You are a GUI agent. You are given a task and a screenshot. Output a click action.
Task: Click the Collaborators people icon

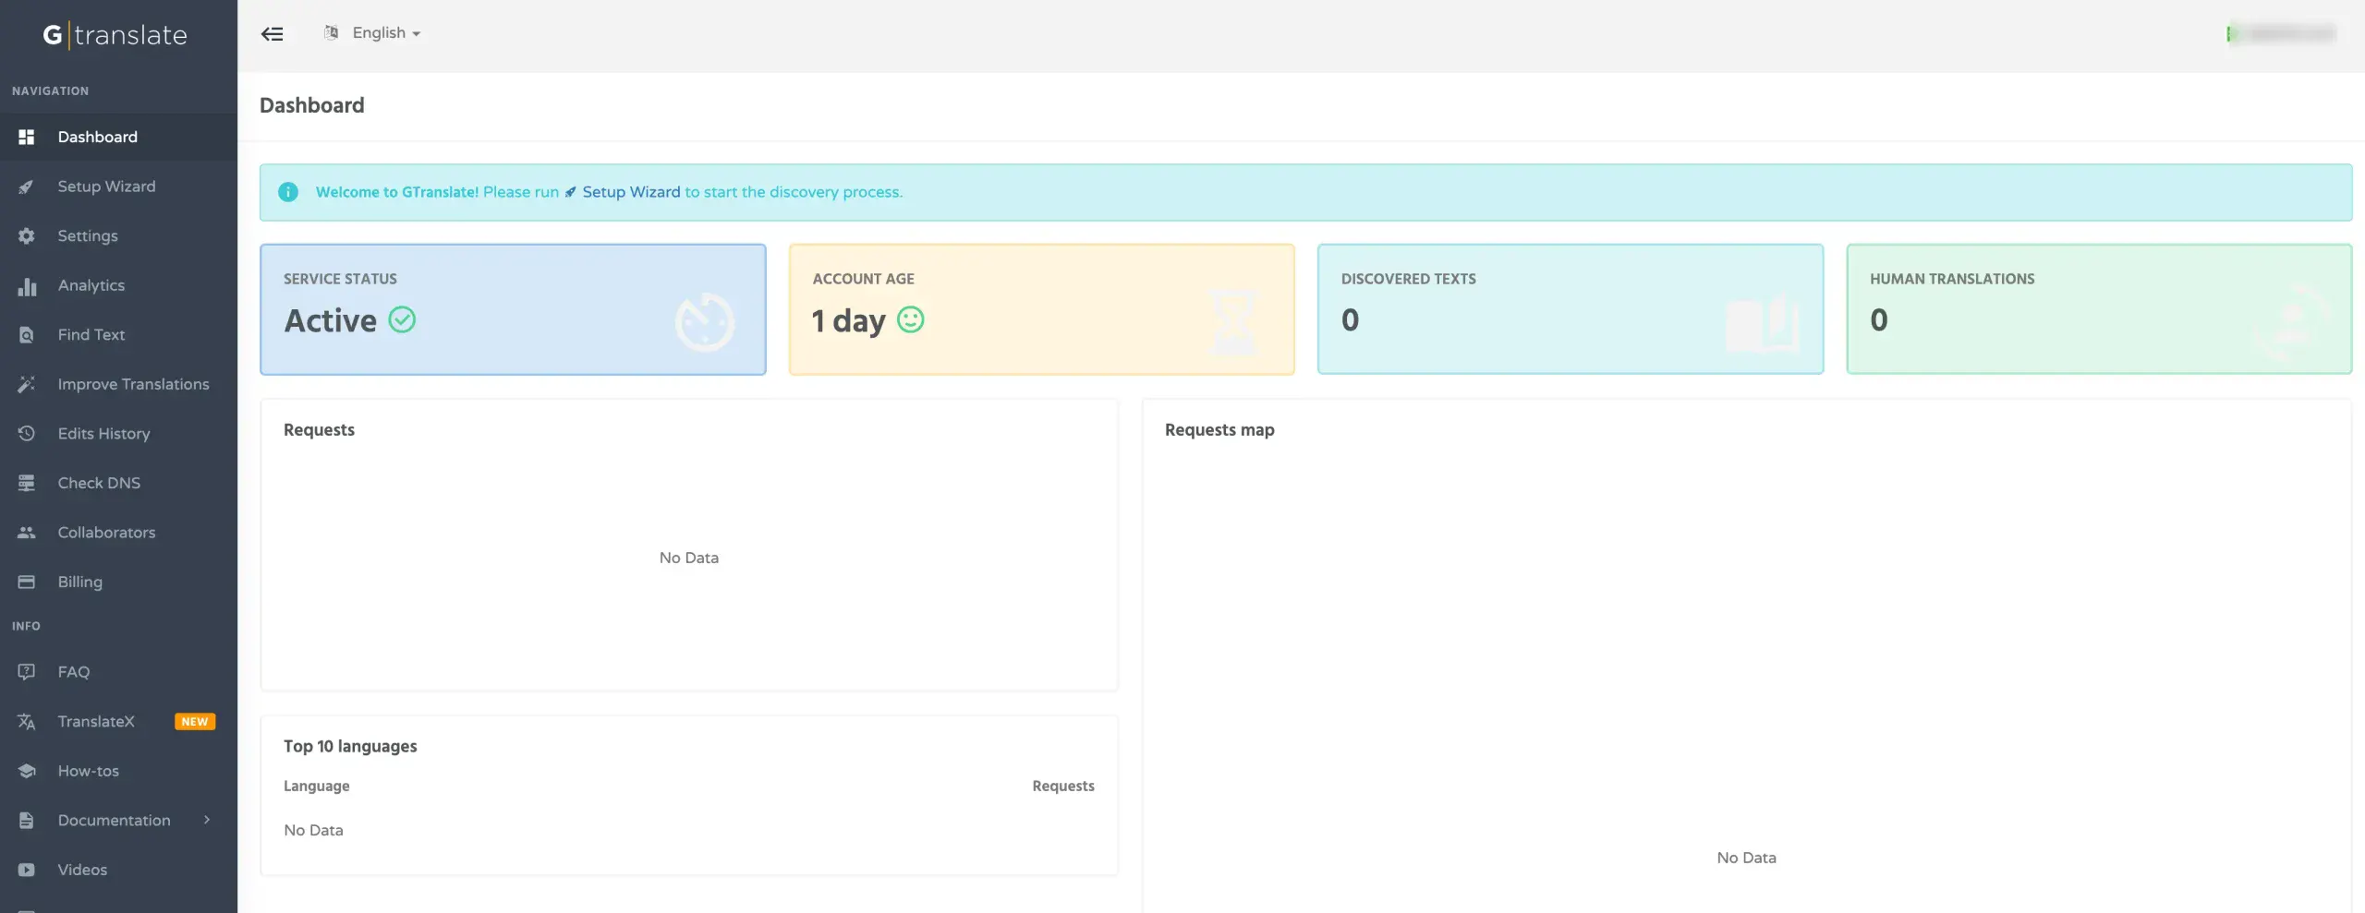tap(26, 533)
